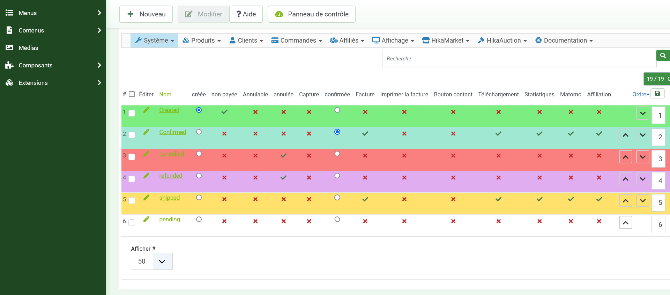This screenshot has width=670, height=295.
Task: Save ordering with the floppy disk icon
Action: 657,94
